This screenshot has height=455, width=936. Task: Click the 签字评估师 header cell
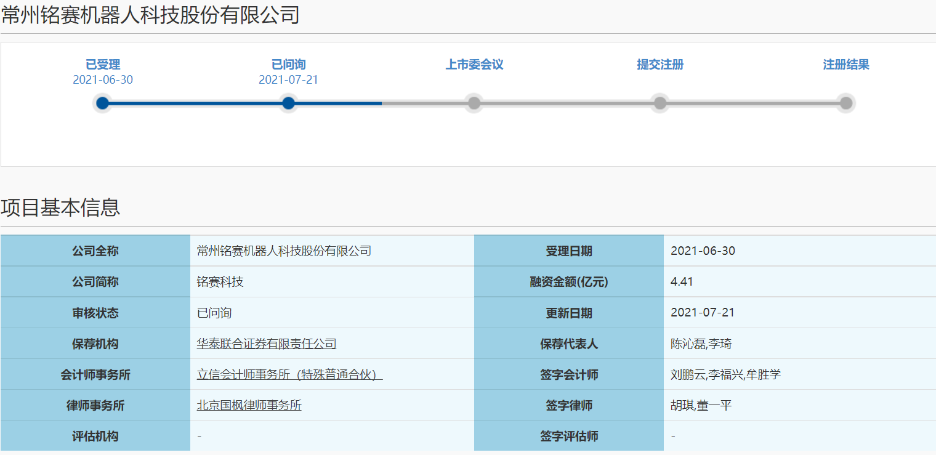pos(569,436)
